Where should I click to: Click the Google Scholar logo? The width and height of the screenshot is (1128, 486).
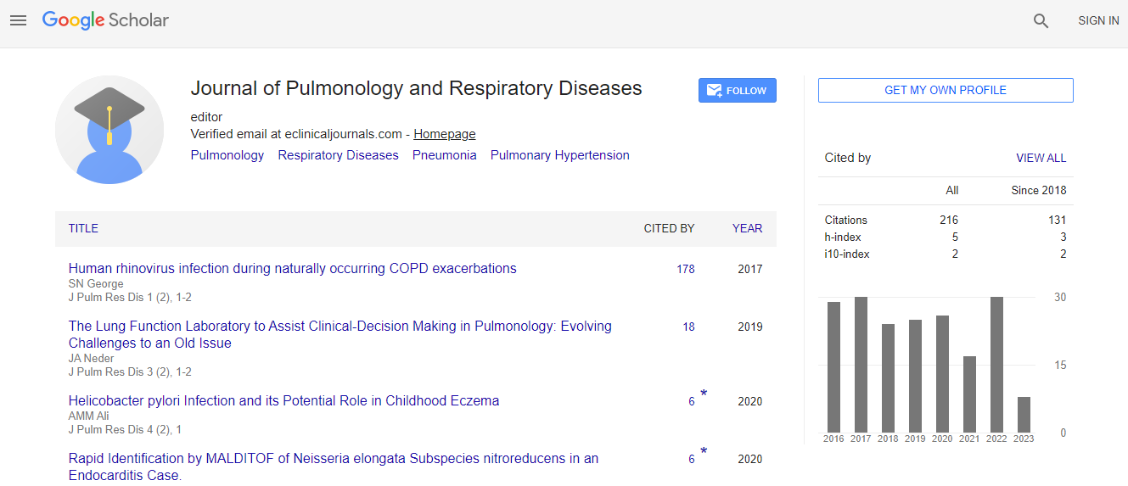[x=105, y=20]
